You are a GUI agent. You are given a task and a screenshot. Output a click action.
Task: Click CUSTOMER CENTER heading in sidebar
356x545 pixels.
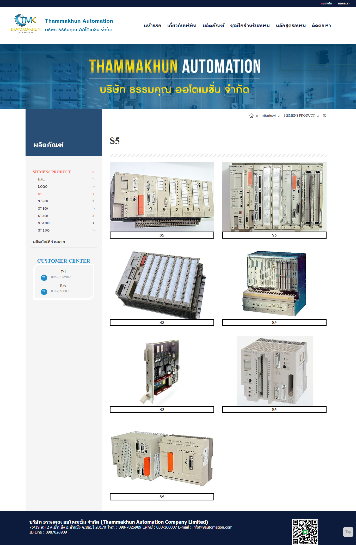coord(64,261)
